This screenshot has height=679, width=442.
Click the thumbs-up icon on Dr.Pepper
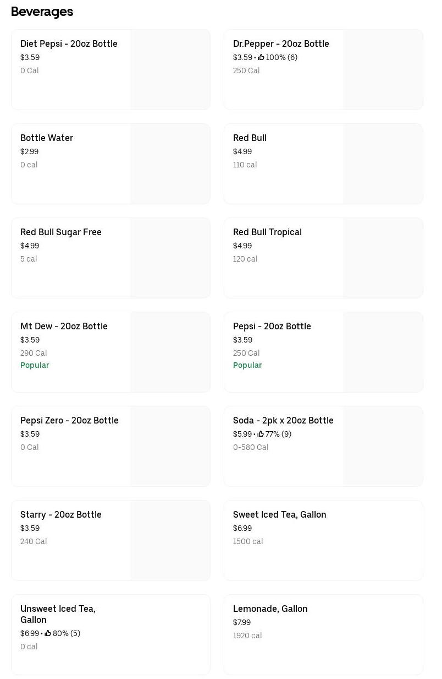point(261,57)
